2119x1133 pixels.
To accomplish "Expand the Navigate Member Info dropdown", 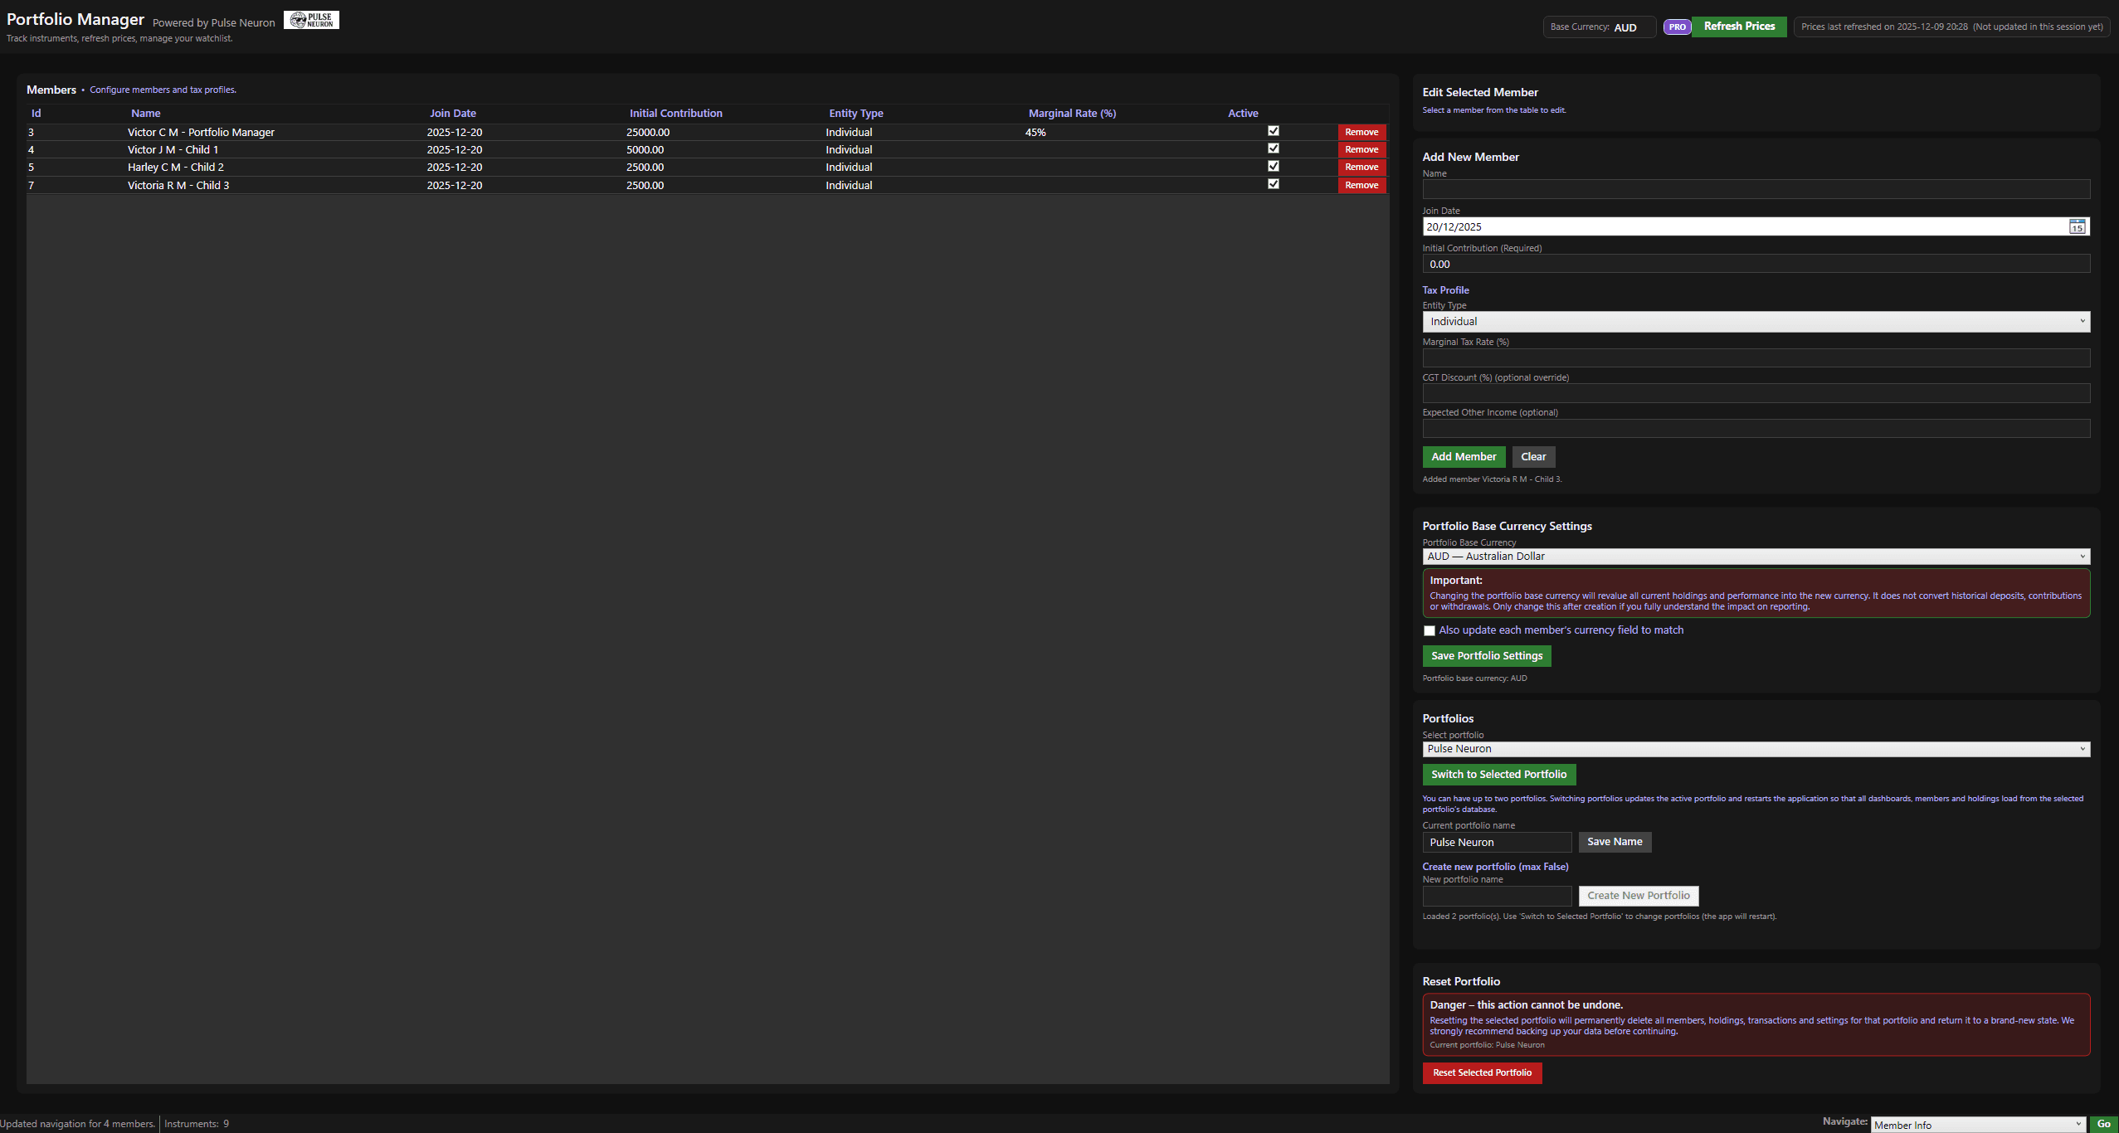I will click(x=1977, y=1125).
